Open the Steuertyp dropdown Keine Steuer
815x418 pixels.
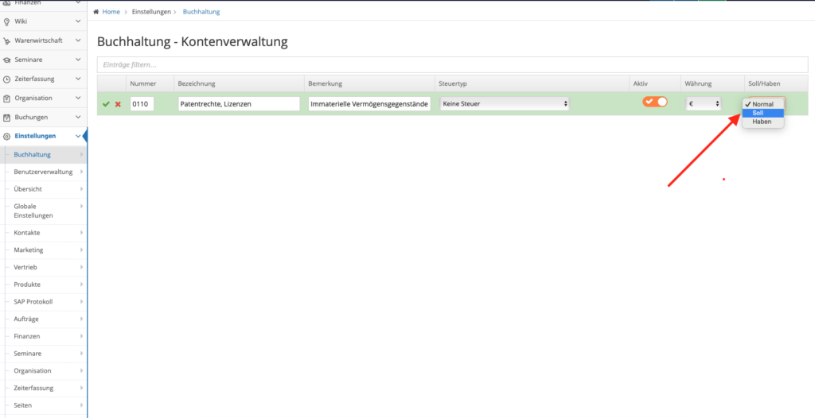click(x=505, y=104)
